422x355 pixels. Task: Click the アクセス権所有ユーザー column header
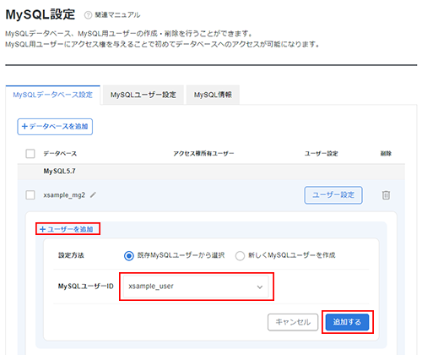click(x=203, y=154)
